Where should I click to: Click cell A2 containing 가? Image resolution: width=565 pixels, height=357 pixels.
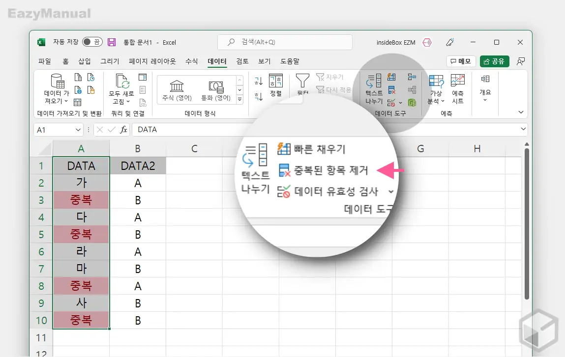tap(81, 183)
